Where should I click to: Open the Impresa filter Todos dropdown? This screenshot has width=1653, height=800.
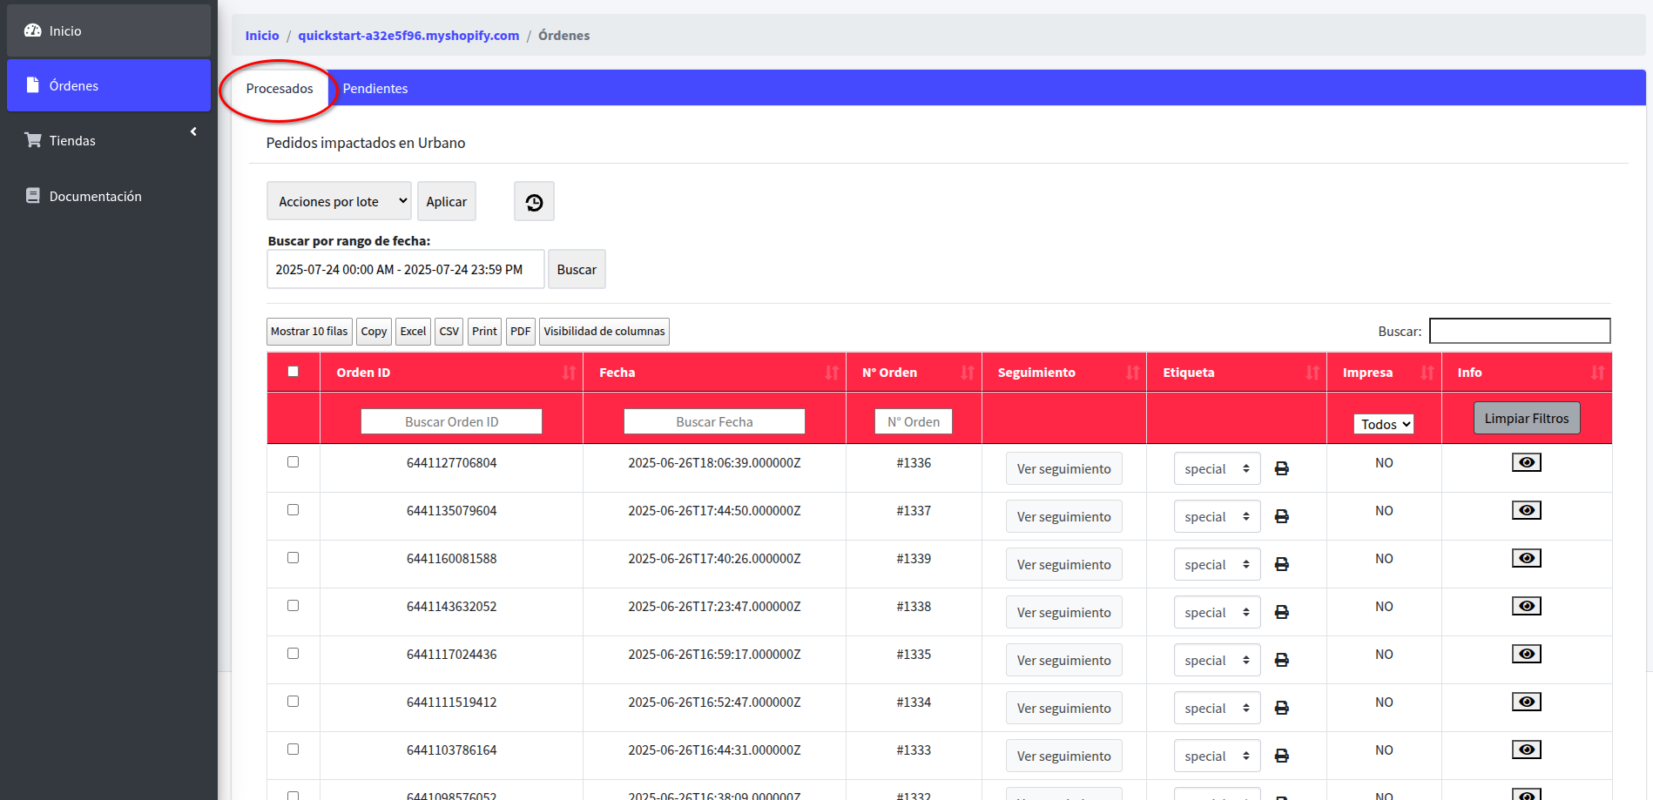click(1383, 425)
